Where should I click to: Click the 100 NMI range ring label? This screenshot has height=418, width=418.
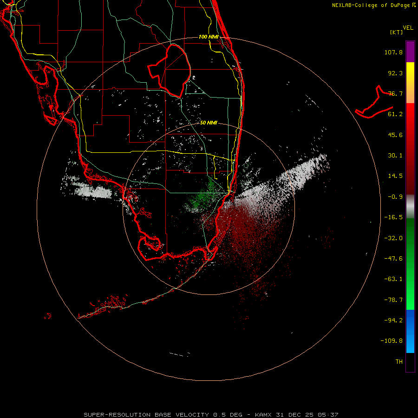click(x=209, y=37)
